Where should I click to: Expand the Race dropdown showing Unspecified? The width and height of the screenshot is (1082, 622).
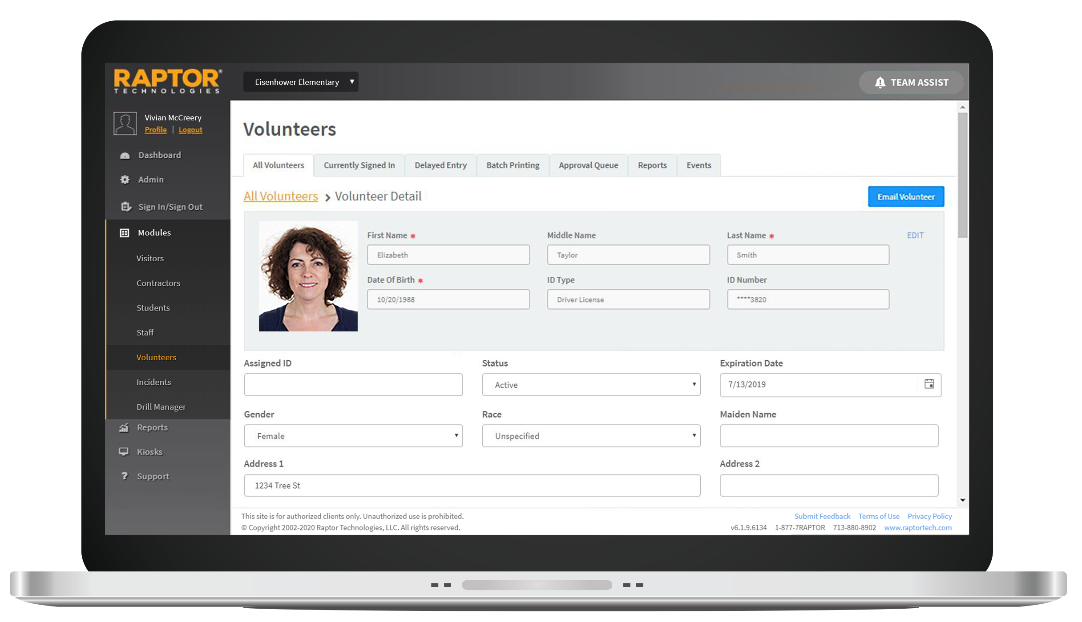[x=591, y=436]
